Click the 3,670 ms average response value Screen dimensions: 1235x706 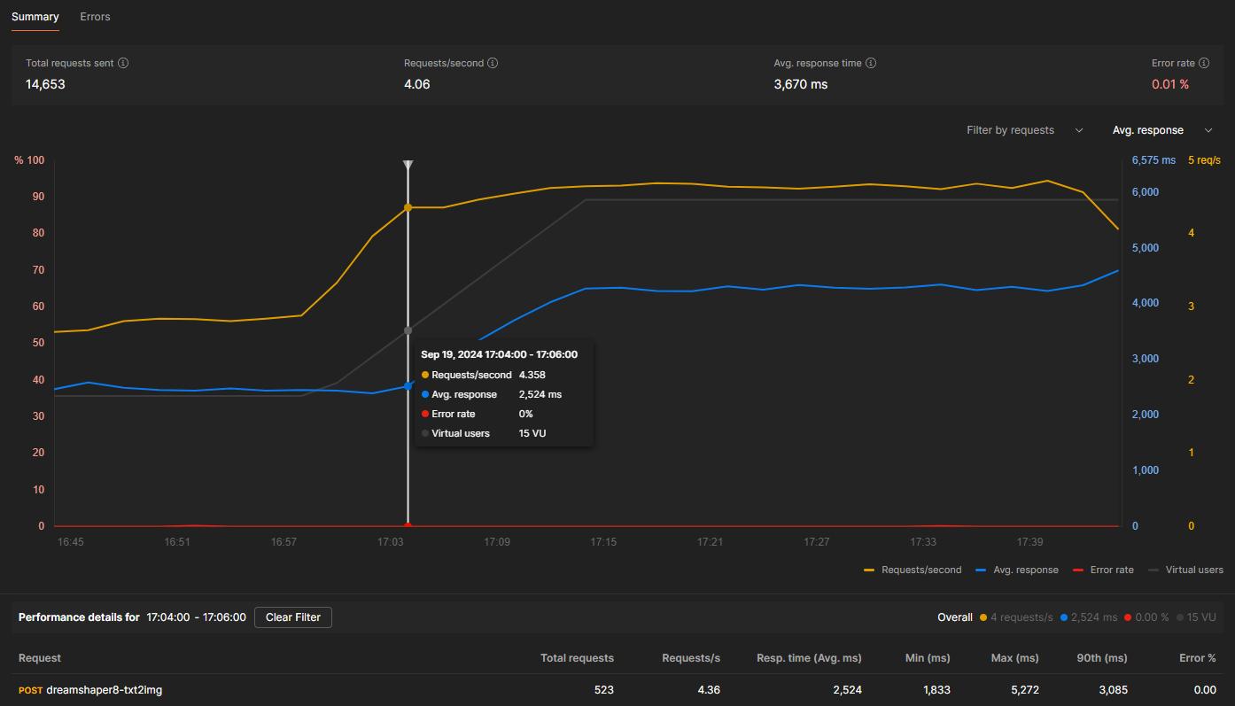[x=801, y=84]
